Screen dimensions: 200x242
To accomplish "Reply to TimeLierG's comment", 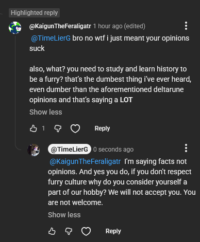I will pos(113,231).
